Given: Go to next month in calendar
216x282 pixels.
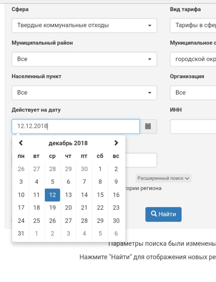Looking at the screenshot, I should click(116, 143).
